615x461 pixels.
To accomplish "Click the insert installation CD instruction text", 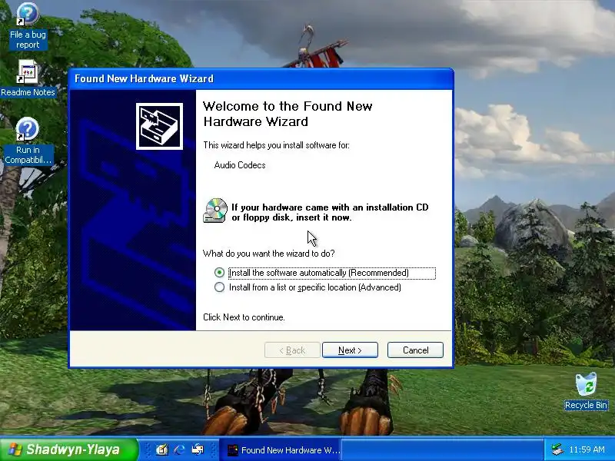I will tap(330, 212).
